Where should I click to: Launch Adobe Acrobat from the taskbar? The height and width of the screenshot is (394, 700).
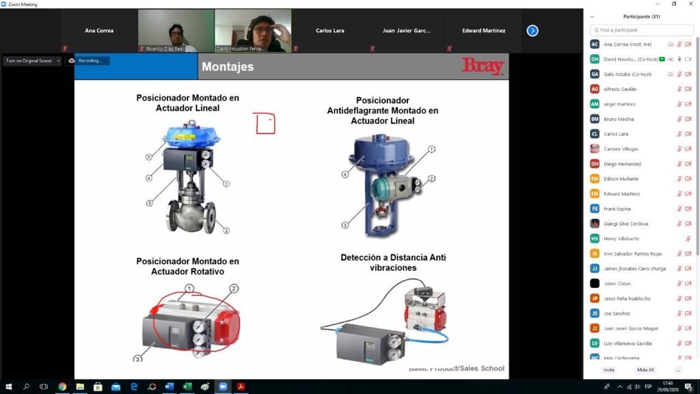click(242, 386)
